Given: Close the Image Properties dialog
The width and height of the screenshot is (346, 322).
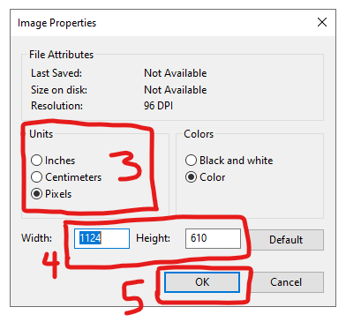Looking at the screenshot, I should click(322, 22).
